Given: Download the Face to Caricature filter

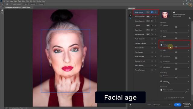Looking at the screenshot, I should (152, 70).
